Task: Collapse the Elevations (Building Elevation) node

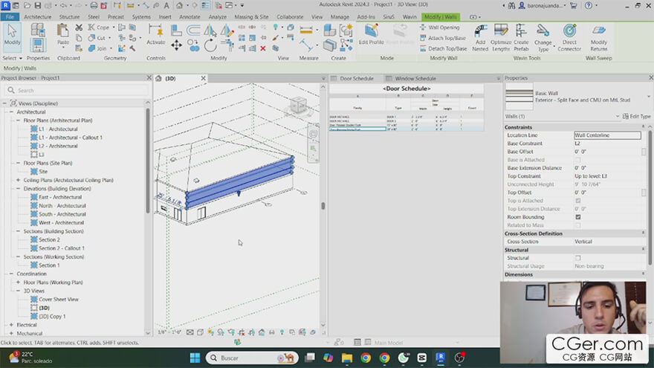Action: pyautogui.click(x=19, y=189)
